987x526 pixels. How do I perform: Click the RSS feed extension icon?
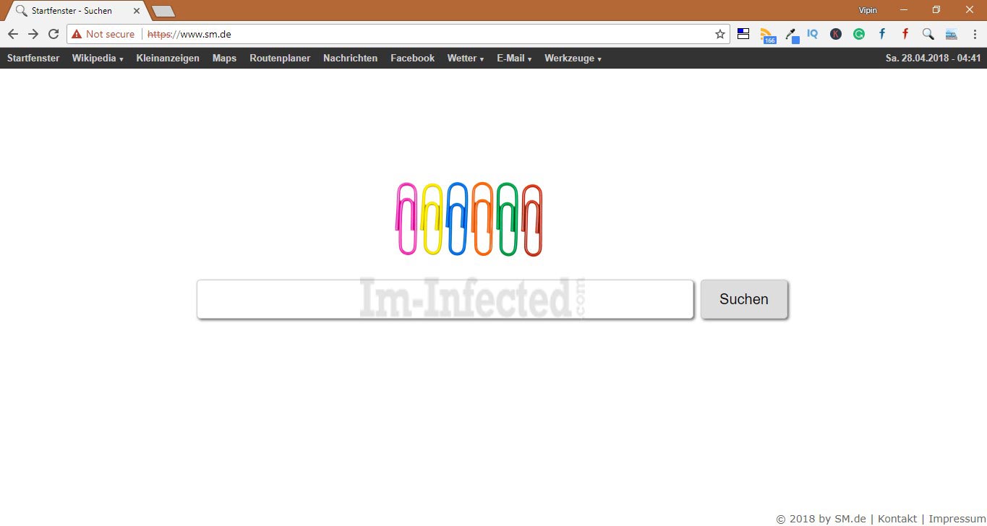[766, 35]
